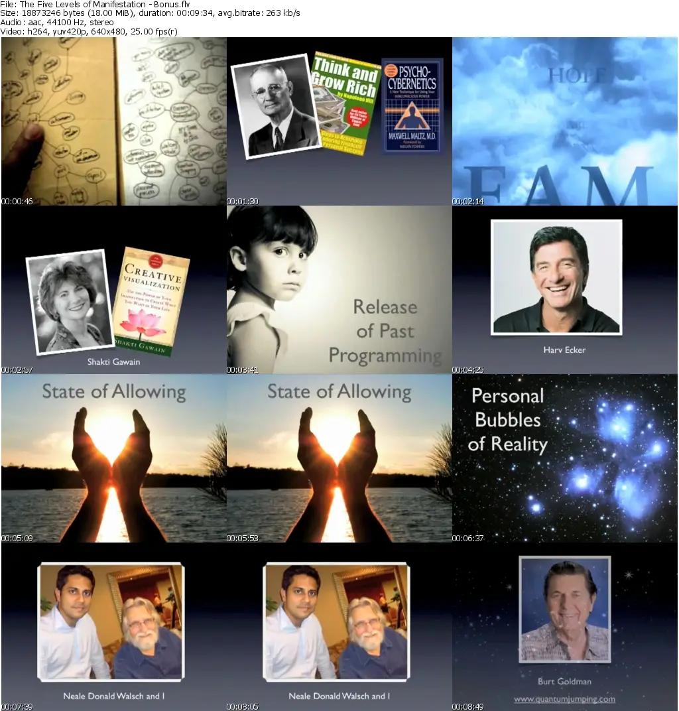The height and width of the screenshot is (711, 679).
Task: Click the 00:00:46 timestamp
Action: click(17, 202)
